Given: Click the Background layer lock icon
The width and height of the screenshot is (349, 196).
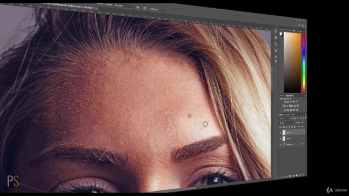Looking at the screenshot, I should coord(303,144).
